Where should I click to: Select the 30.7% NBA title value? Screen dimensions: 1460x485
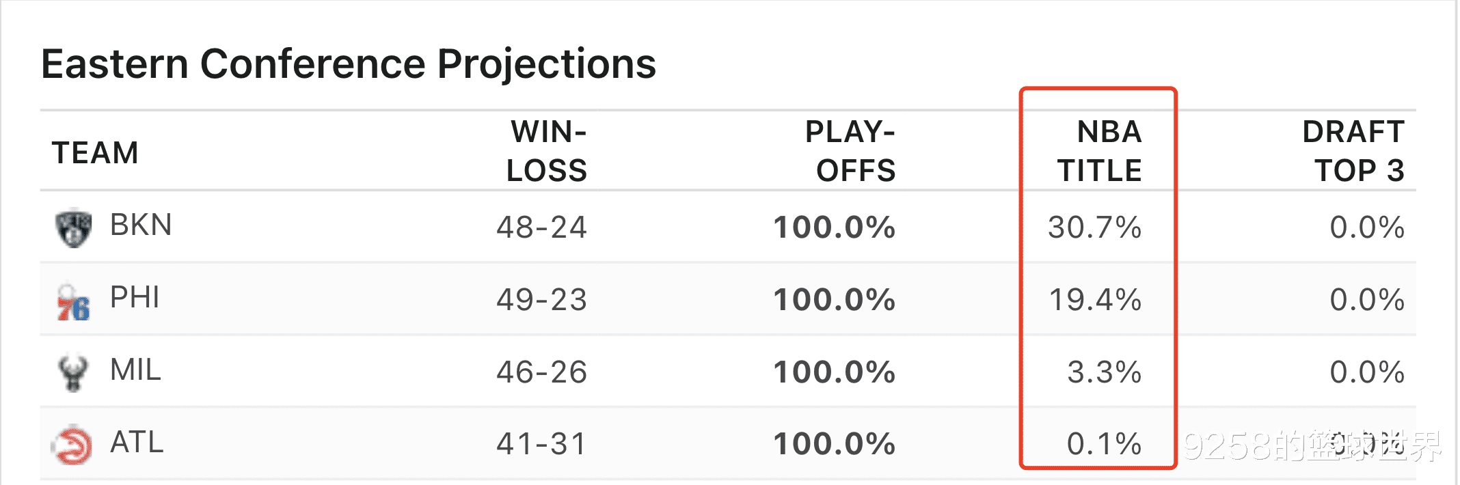[x=1095, y=227]
